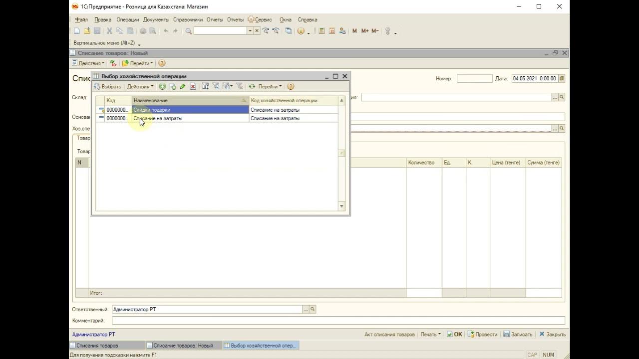Open the Действия dropdown in document toolbar
This screenshot has width=639, height=359.
[88, 63]
